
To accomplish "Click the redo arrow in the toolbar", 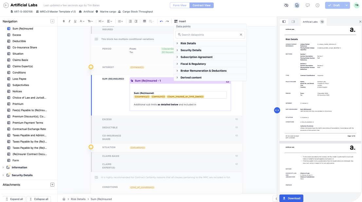I will (167, 21).
